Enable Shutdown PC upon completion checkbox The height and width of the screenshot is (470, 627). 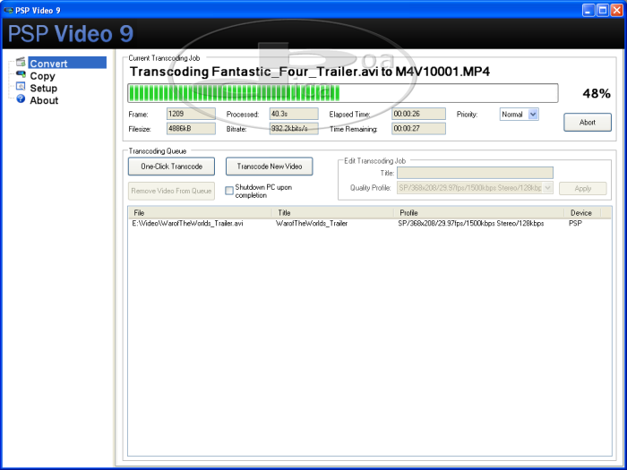pos(229,190)
